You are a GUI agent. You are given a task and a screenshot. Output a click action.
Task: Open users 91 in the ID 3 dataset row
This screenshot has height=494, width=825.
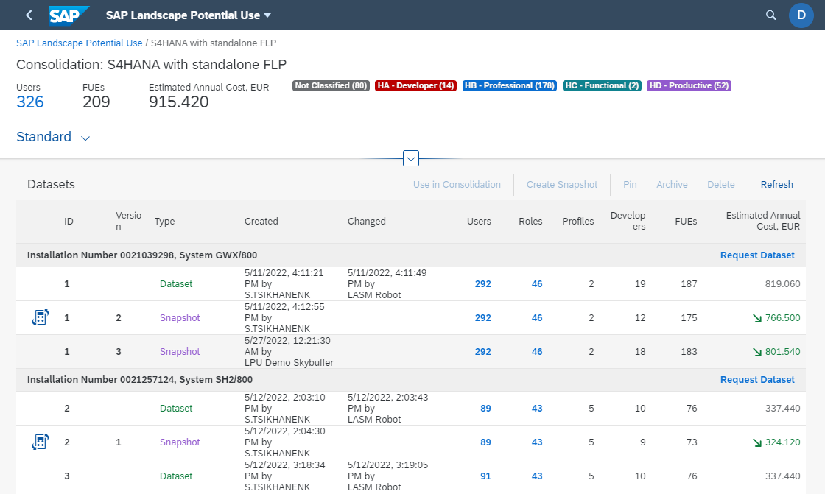[485, 476]
